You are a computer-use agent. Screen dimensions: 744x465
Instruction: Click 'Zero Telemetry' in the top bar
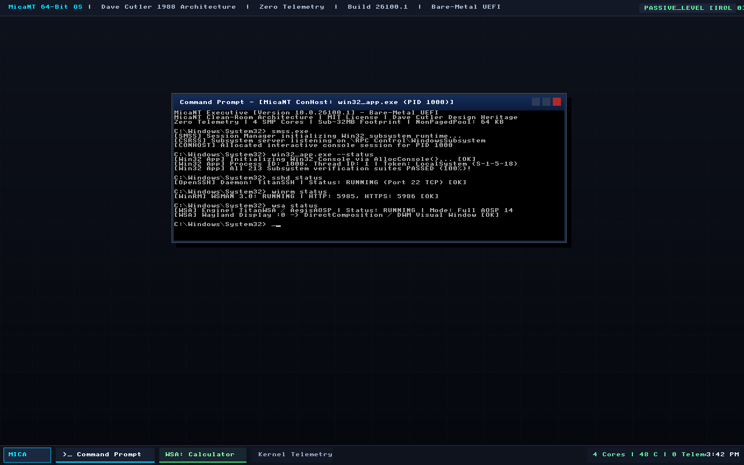tap(292, 7)
